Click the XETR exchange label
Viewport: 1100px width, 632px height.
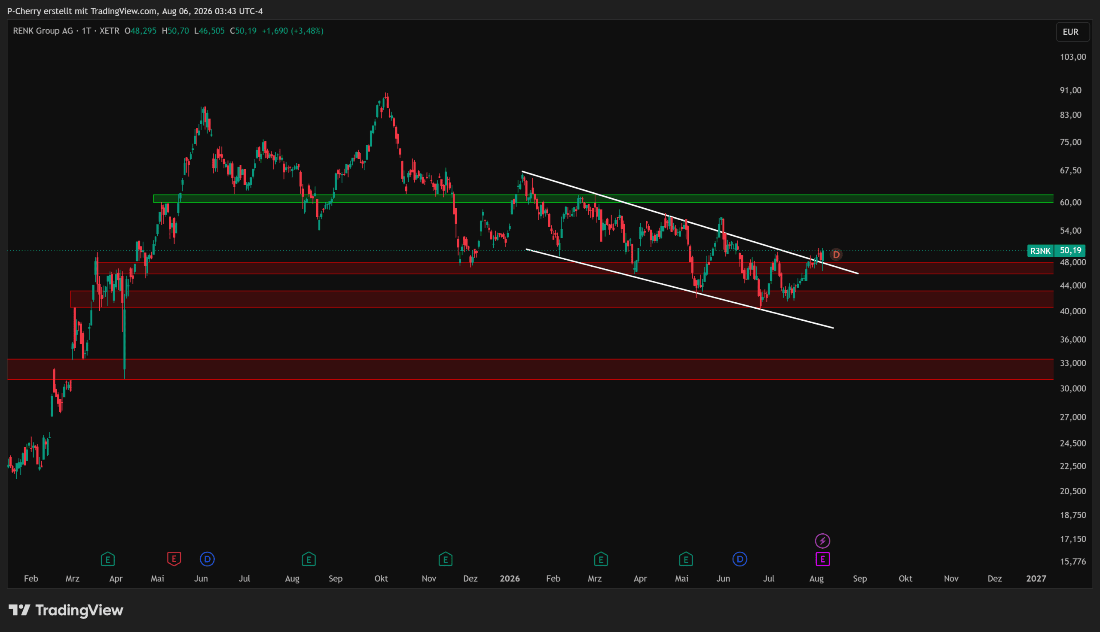[110, 31]
